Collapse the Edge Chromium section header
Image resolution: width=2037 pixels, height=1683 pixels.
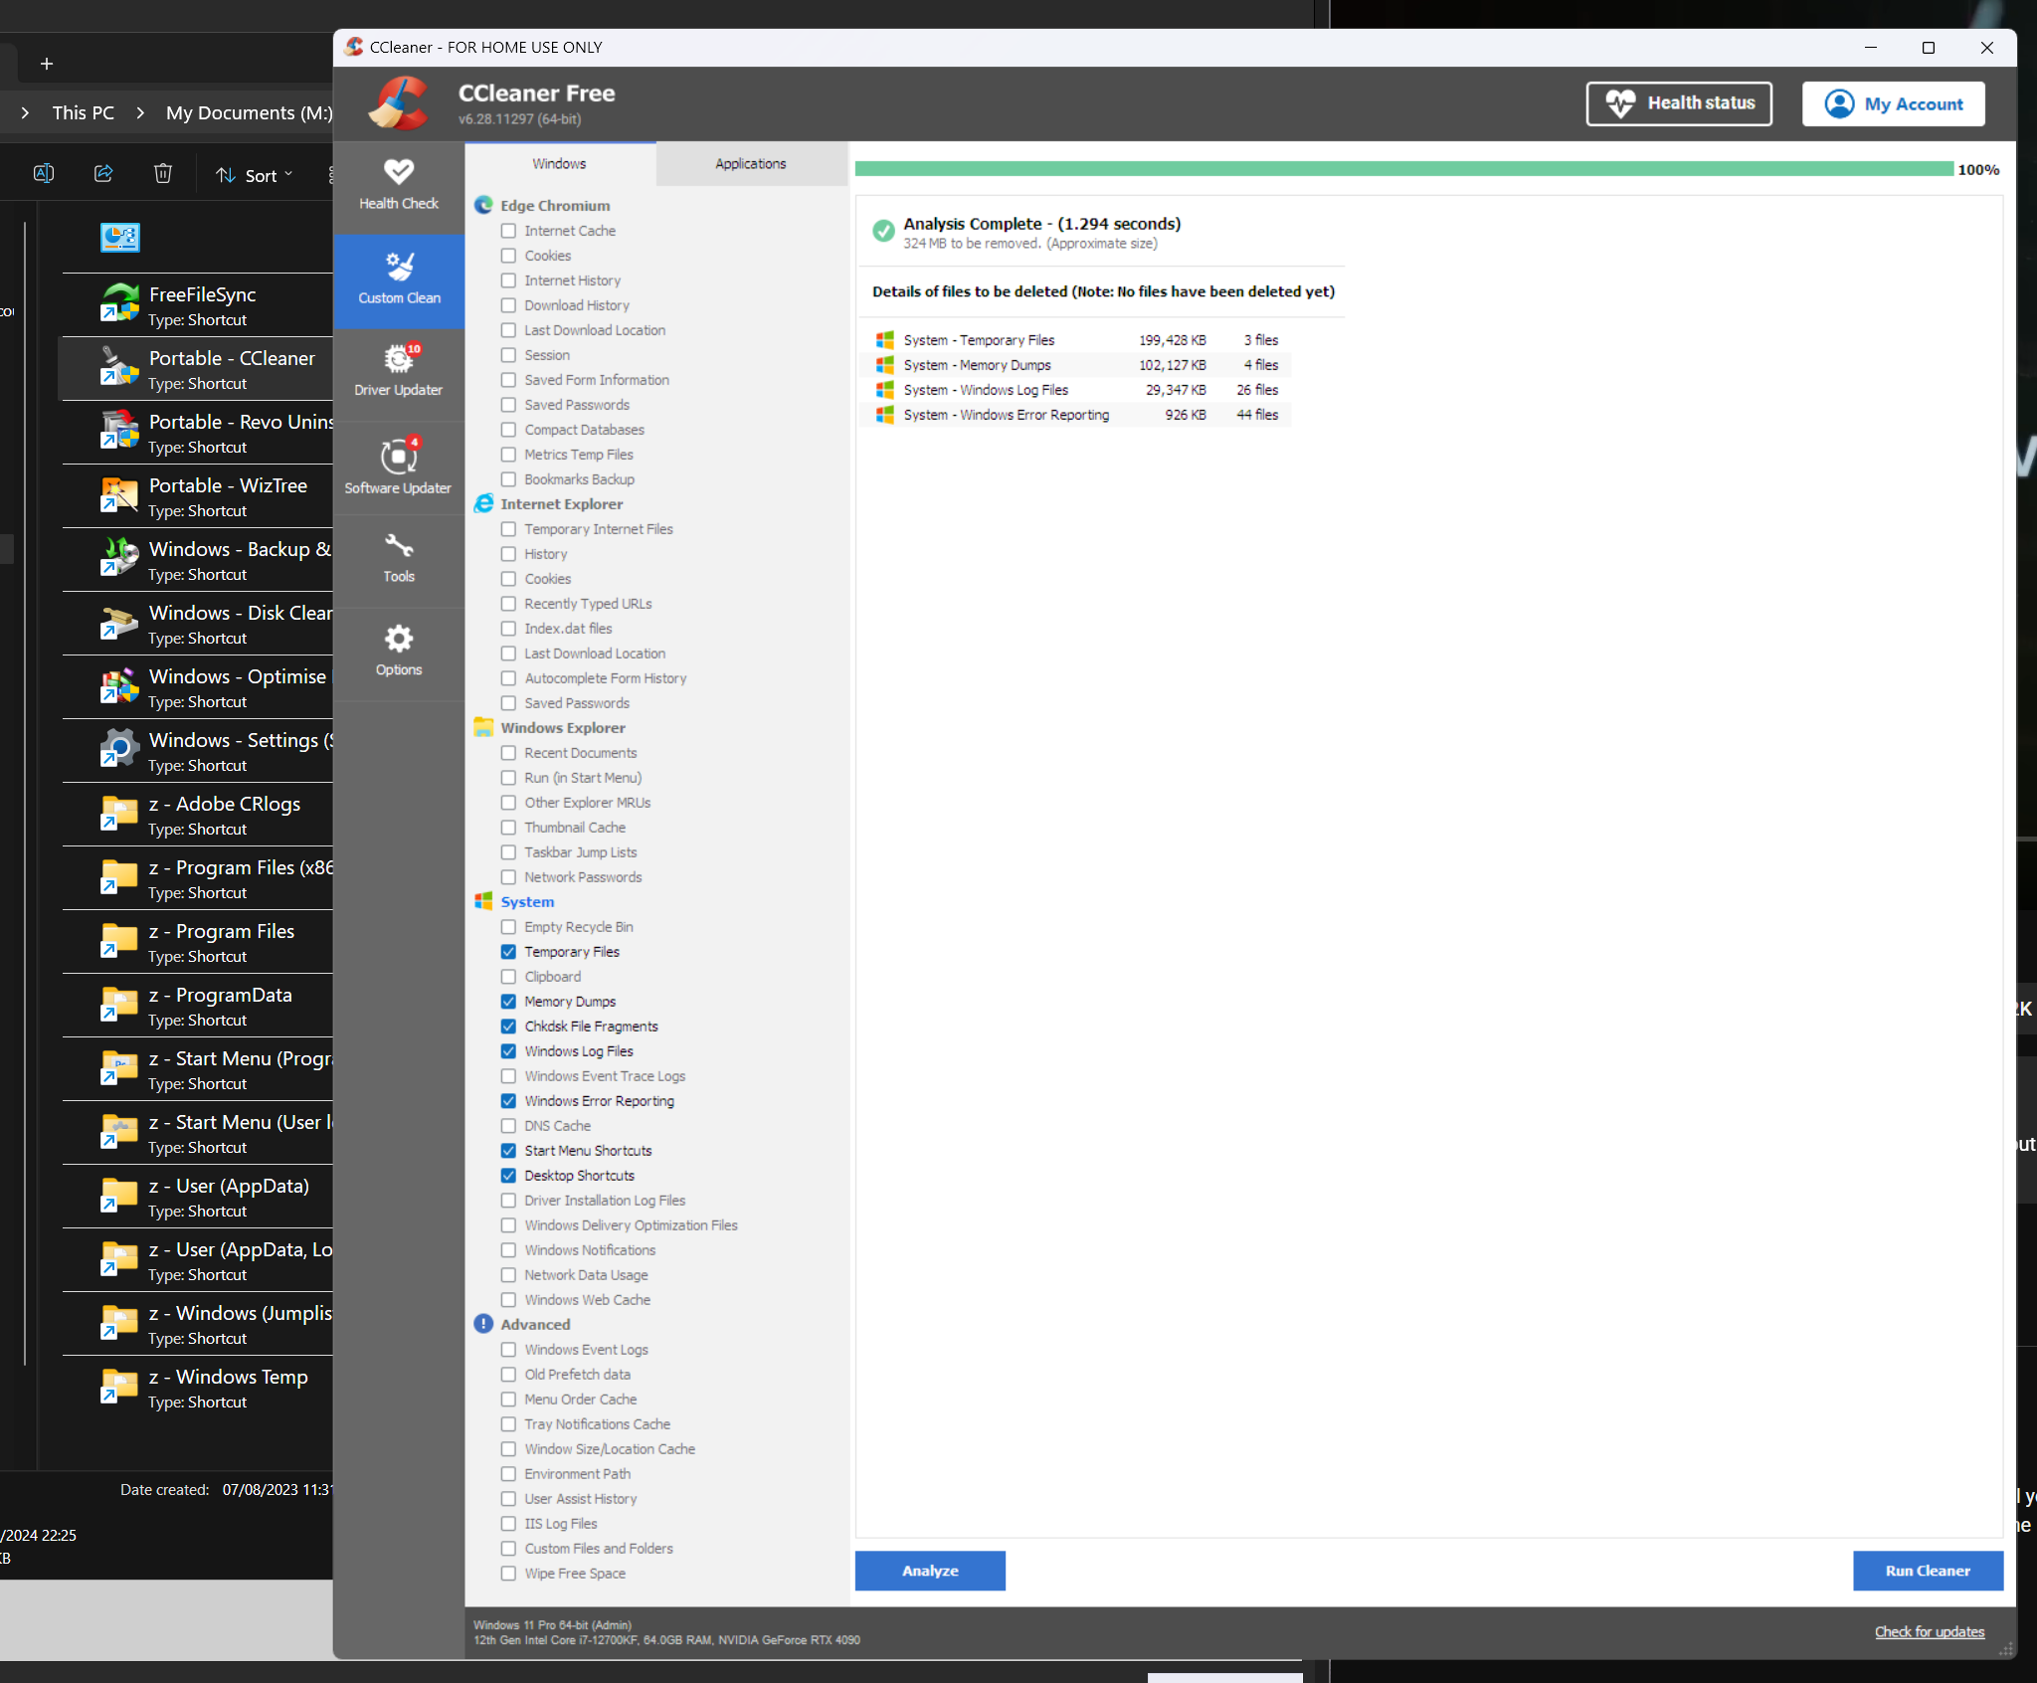click(x=555, y=205)
